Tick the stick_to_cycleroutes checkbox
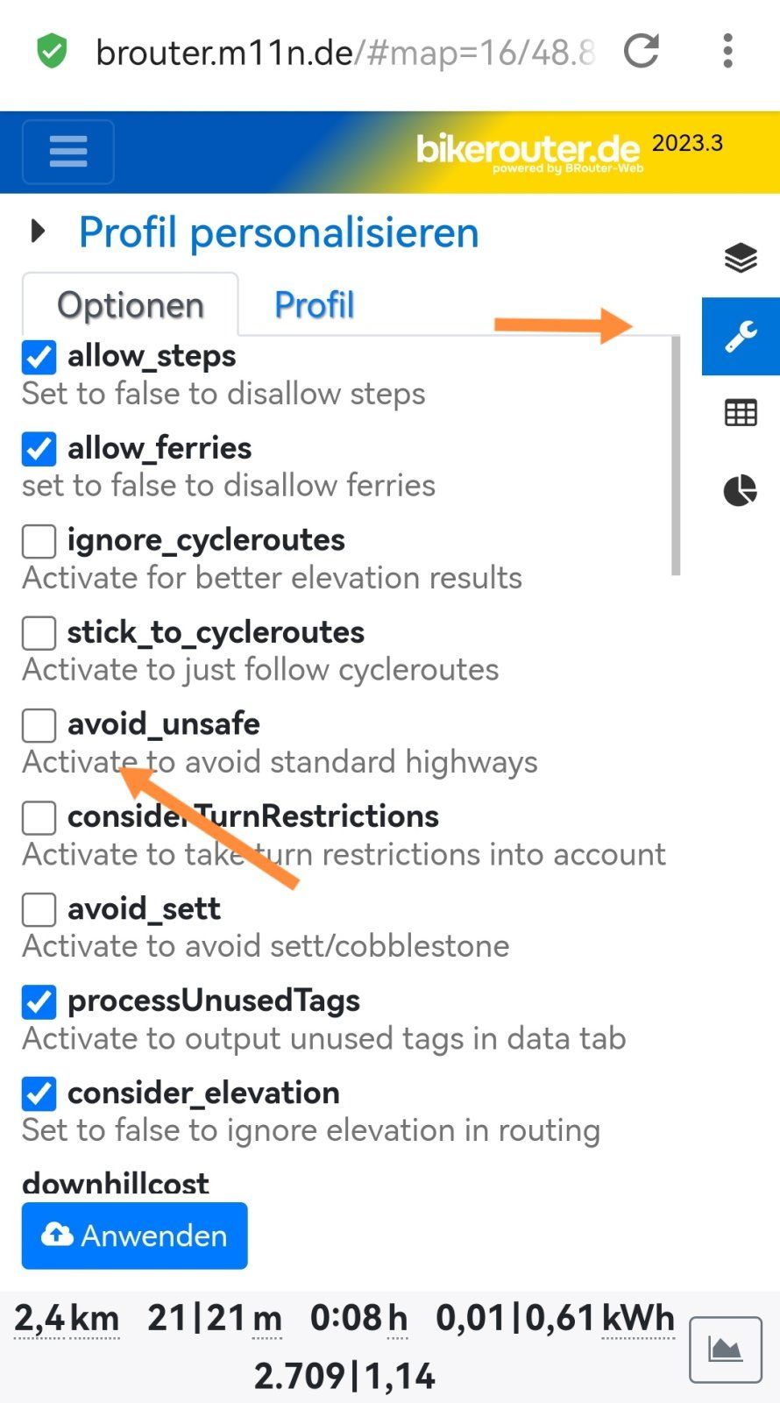Viewport: 780px width, 1403px height. click(x=39, y=633)
